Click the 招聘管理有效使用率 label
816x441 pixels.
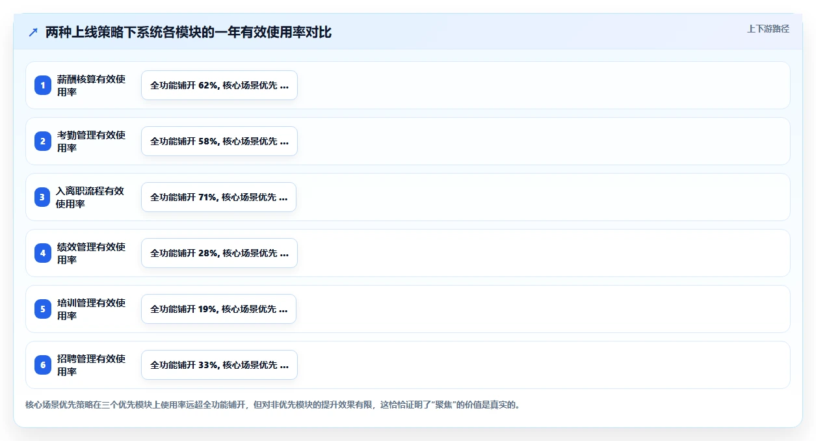[91, 365]
